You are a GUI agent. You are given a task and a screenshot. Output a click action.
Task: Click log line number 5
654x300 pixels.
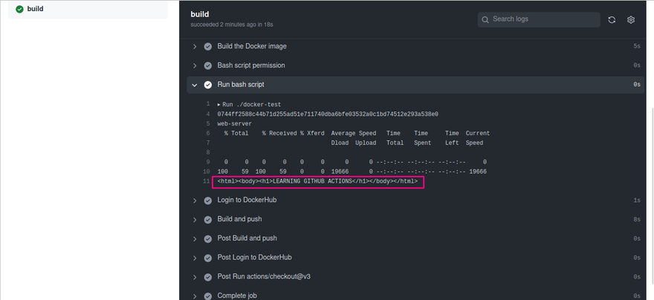point(207,124)
